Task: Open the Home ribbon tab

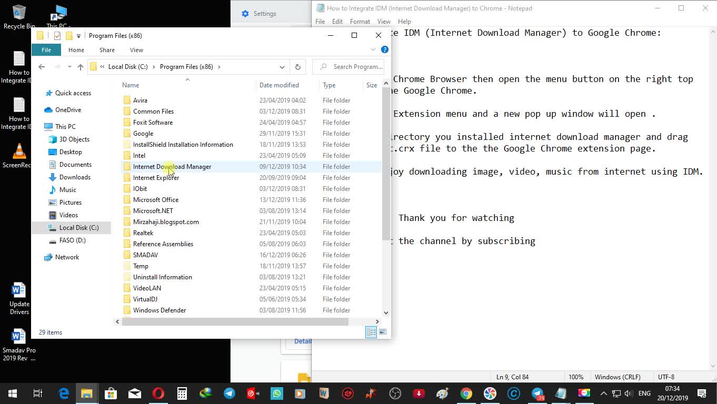Action: point(76,50)
